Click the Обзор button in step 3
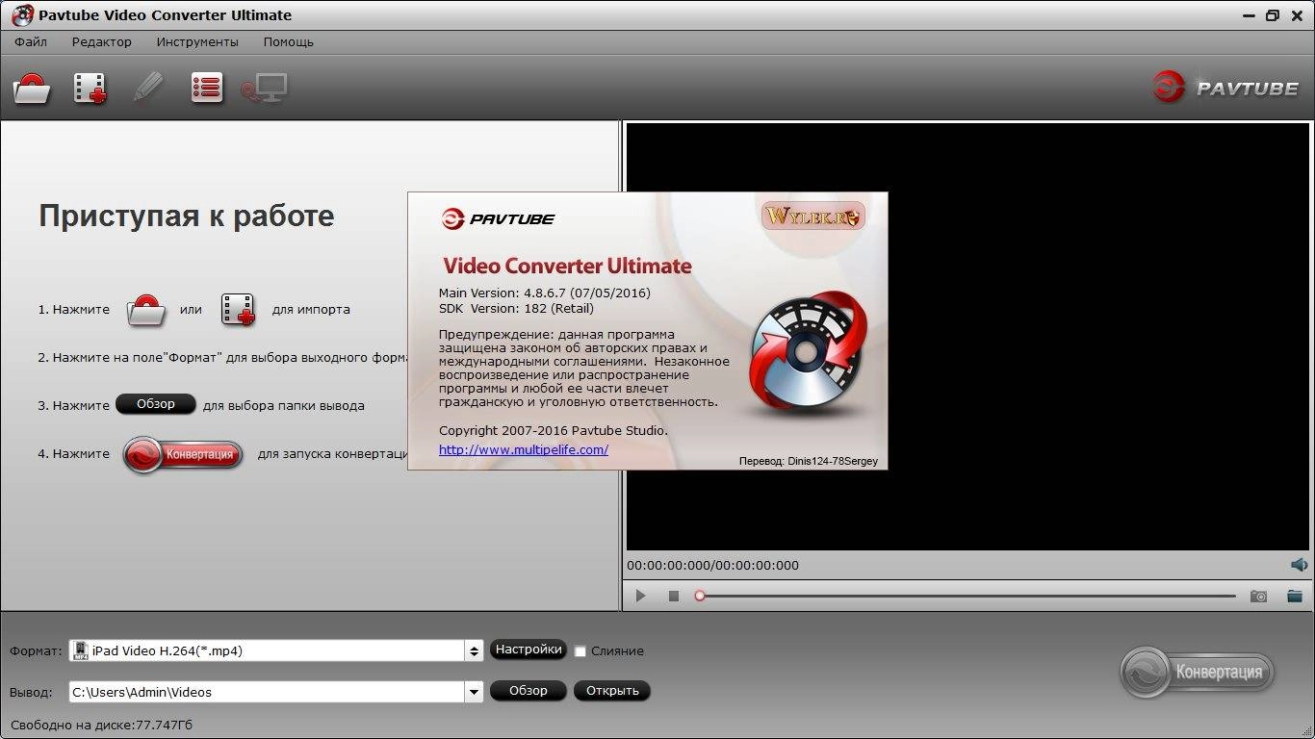1315x739 pixels. tap(156, 404)
